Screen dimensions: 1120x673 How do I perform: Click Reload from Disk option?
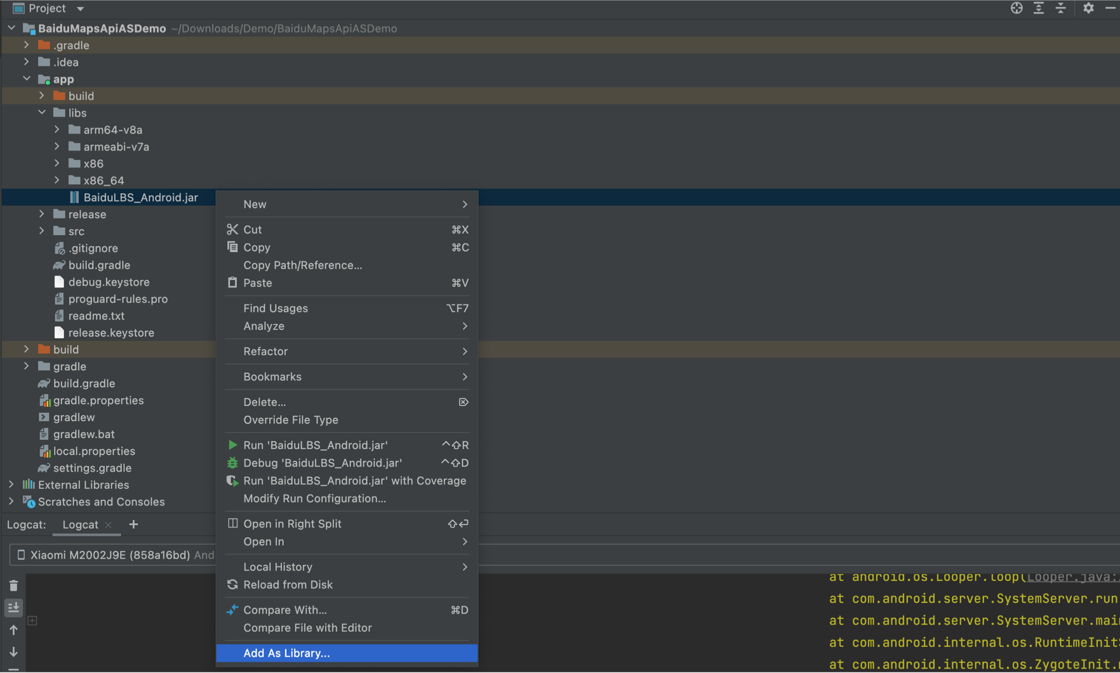(x=288, y=585)
